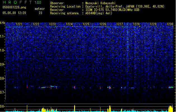Click the Receiving Location label

65,6
